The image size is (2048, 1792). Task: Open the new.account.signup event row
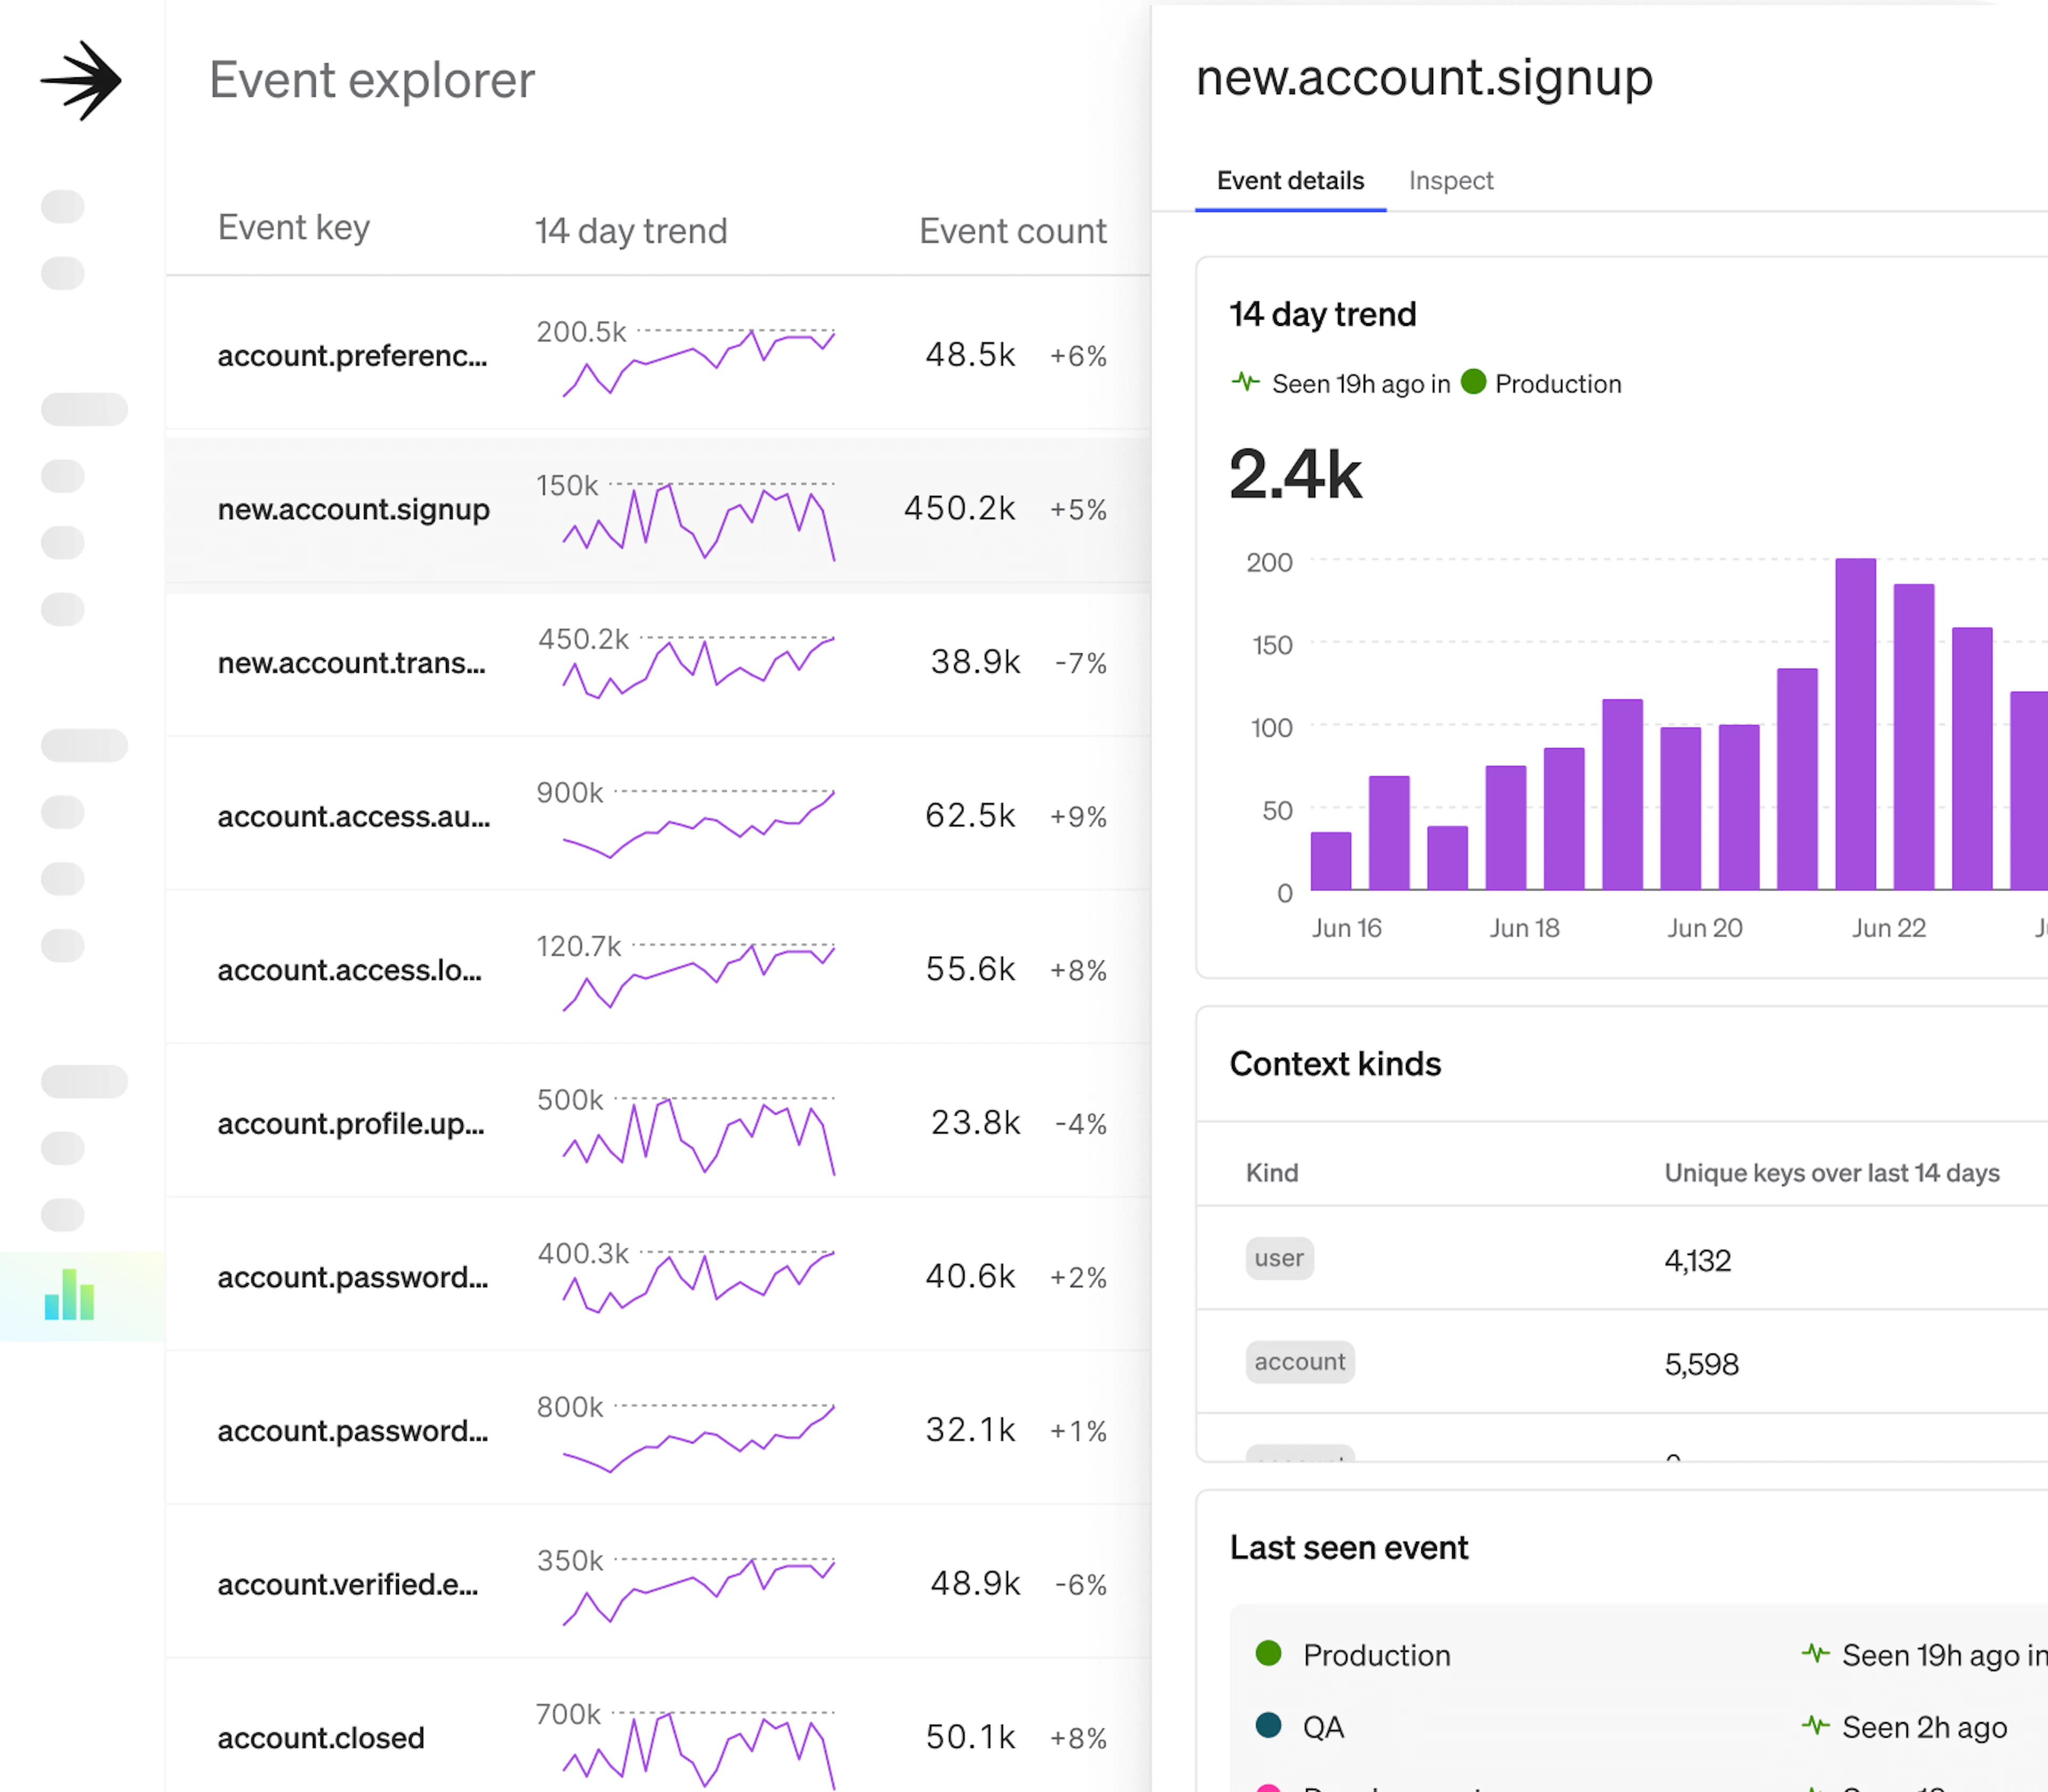click(x=354, y=510)
